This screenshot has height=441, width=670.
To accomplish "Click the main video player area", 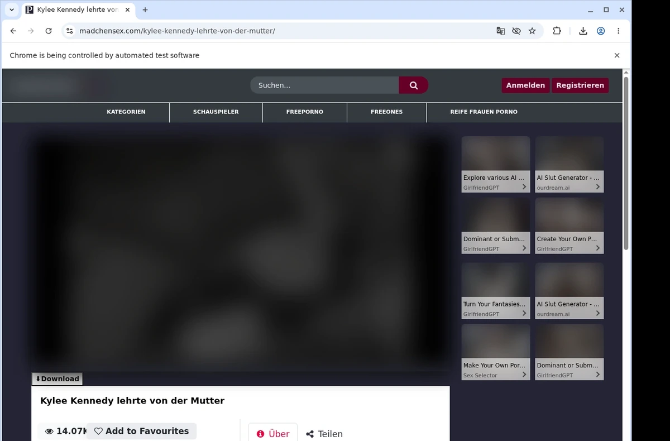I will [241, 254].
